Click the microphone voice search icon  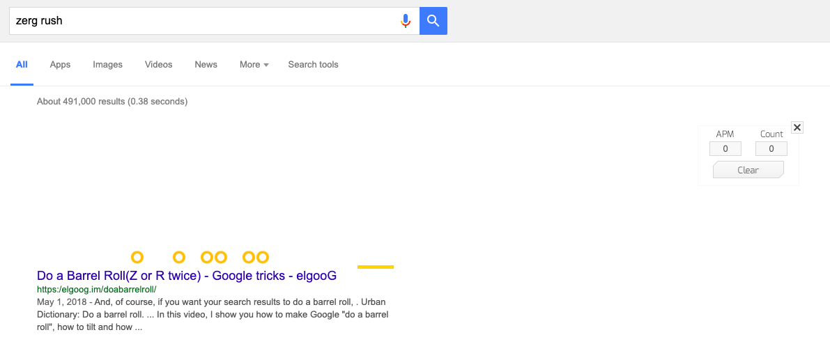(x=406, y=21)
